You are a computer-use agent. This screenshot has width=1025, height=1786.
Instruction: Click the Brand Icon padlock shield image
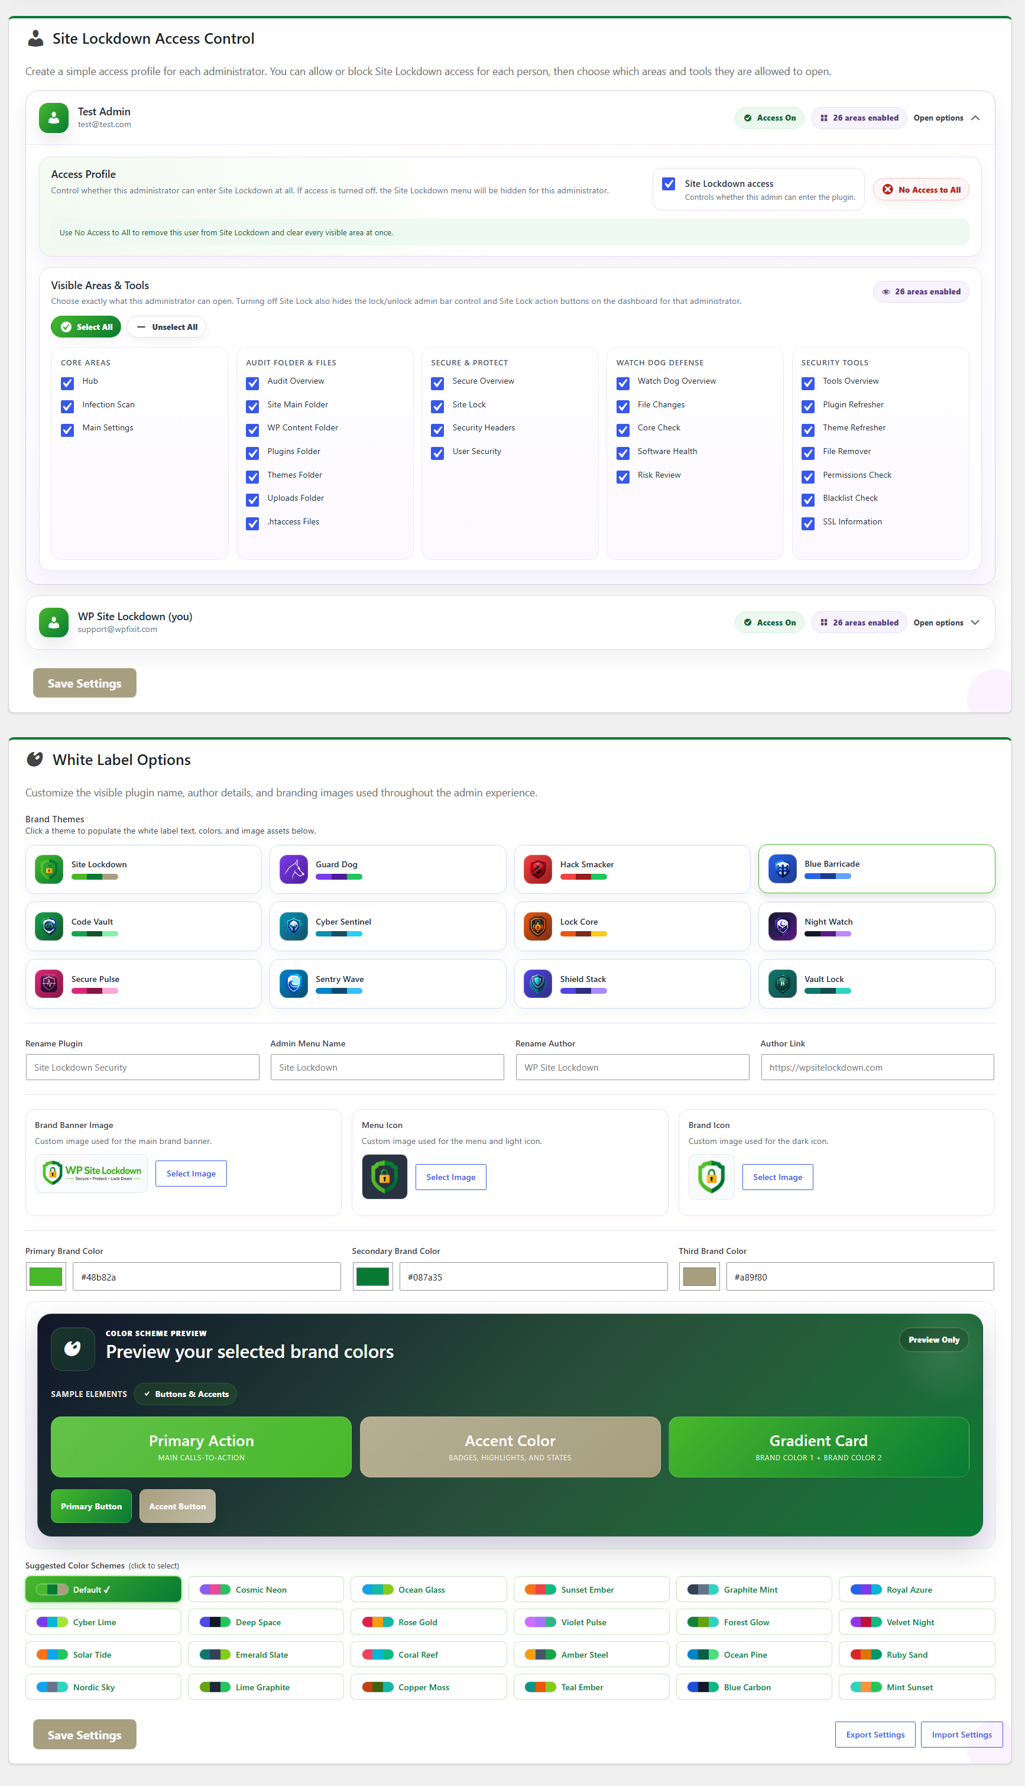pyautogui.click(x=711, y=1176)
